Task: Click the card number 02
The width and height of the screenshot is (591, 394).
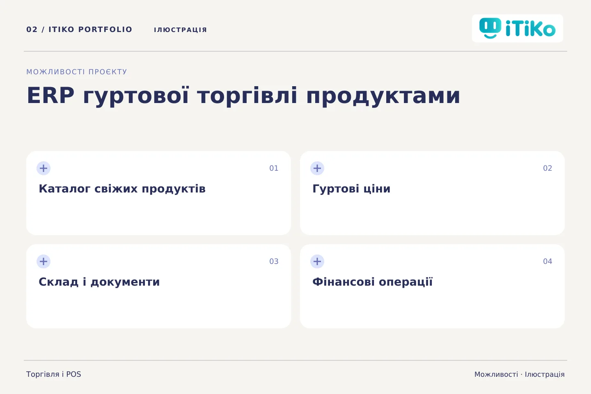Action: [x=547, y=168]
